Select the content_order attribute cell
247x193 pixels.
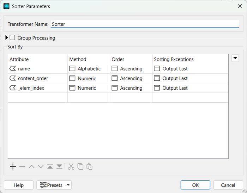pyautogui.click(x=38, y=78)
